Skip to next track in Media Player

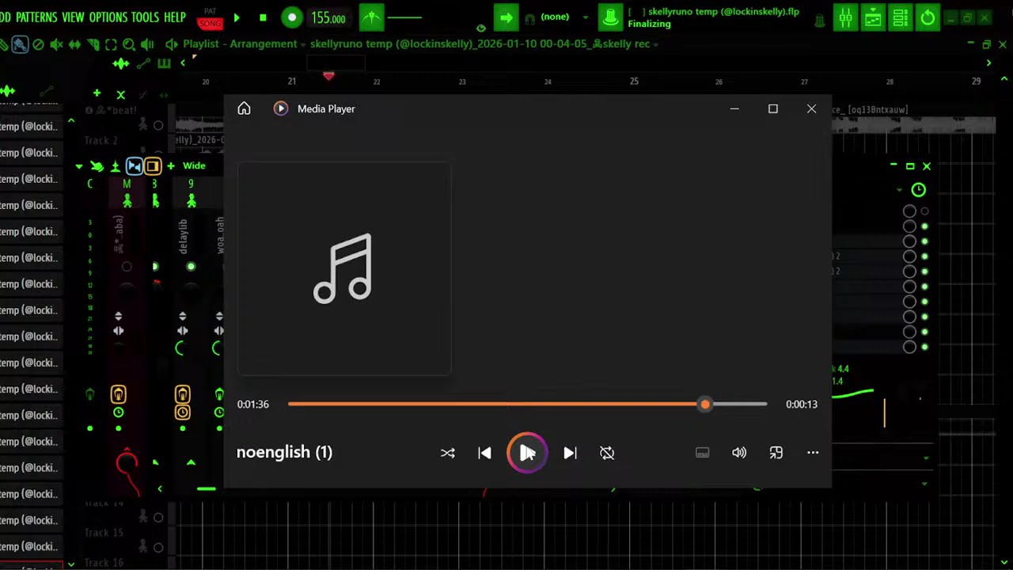pos(570,453)
